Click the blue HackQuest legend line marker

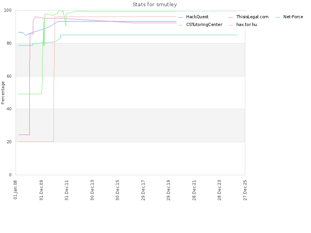(181, 17)
